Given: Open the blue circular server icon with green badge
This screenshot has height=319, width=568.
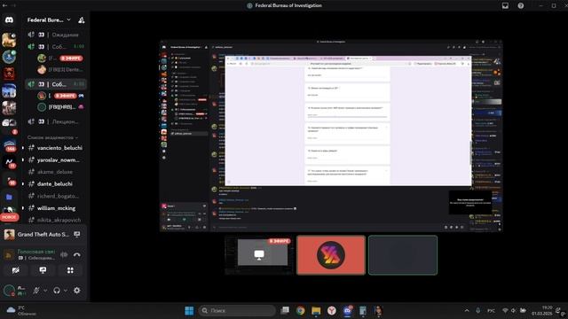Looking at the screenshot, I should (9, 57).
